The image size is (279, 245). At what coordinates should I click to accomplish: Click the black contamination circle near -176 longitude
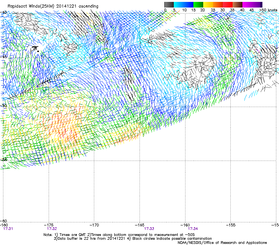(38, 51)
